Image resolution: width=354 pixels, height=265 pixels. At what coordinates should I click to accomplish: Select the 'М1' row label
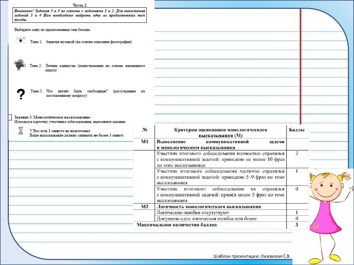point(145,142)
